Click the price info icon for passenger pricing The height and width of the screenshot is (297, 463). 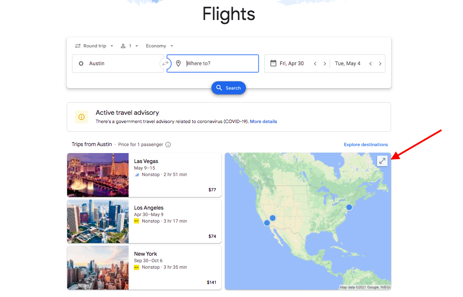coord(168,144)
